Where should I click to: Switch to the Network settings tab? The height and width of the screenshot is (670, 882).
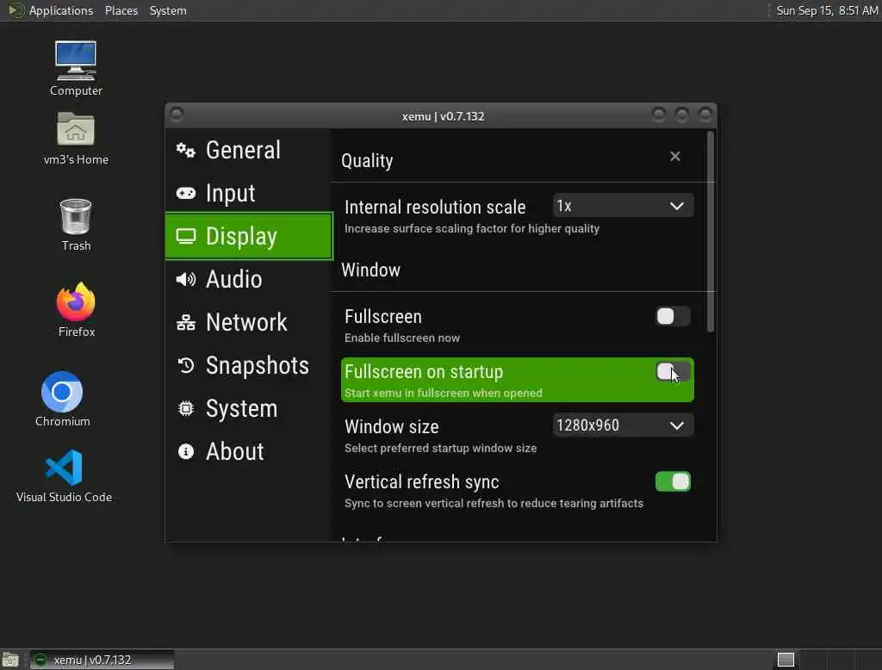click(x=249, y=322)
